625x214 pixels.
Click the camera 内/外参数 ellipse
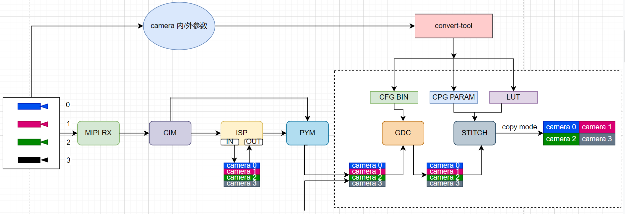pos(179,26)
